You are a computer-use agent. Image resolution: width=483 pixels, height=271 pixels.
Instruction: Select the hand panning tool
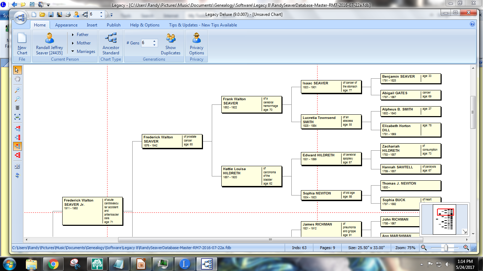(x=17, y=79)
